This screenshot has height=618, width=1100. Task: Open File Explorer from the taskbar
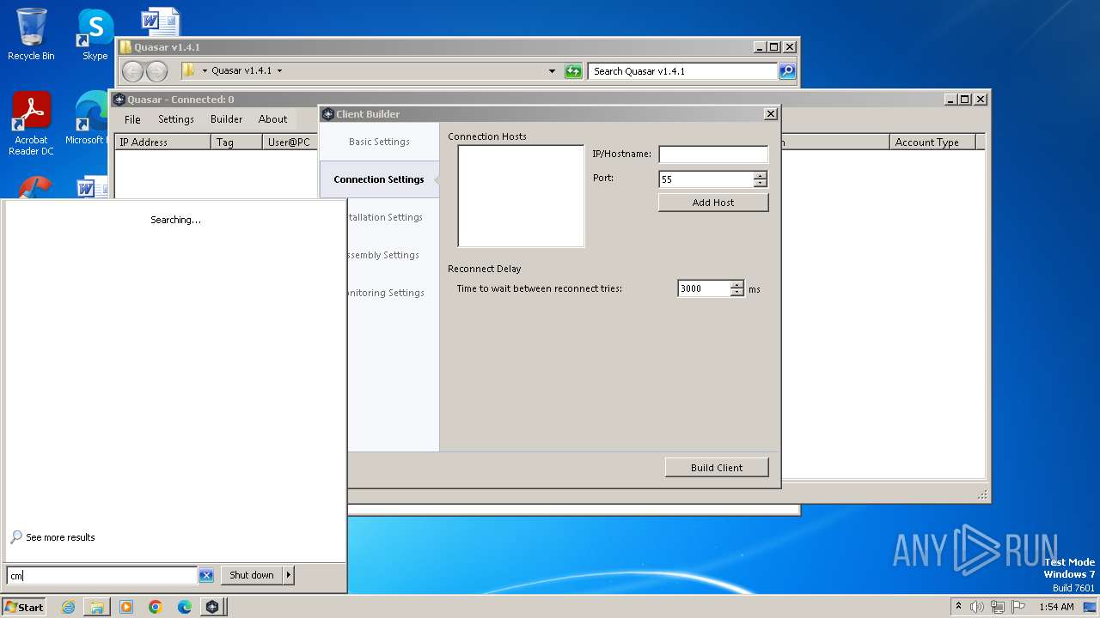click(97, 607)
